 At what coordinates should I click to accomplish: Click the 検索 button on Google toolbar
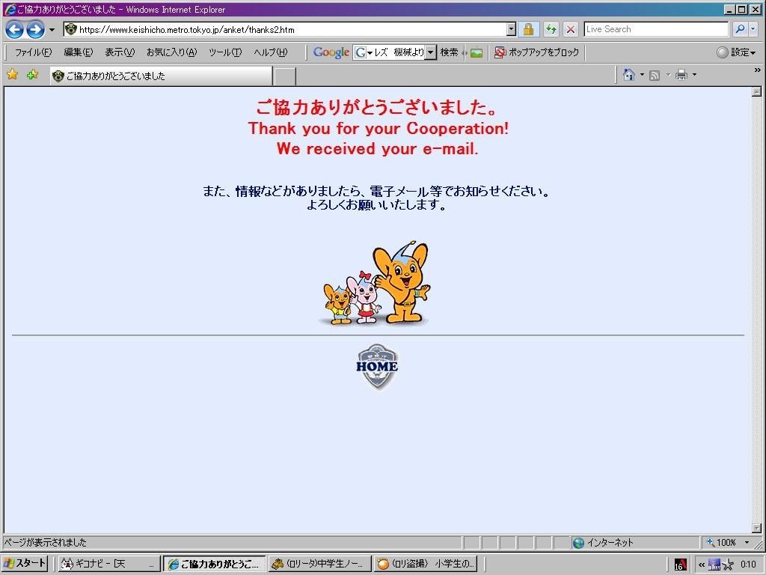449,52
